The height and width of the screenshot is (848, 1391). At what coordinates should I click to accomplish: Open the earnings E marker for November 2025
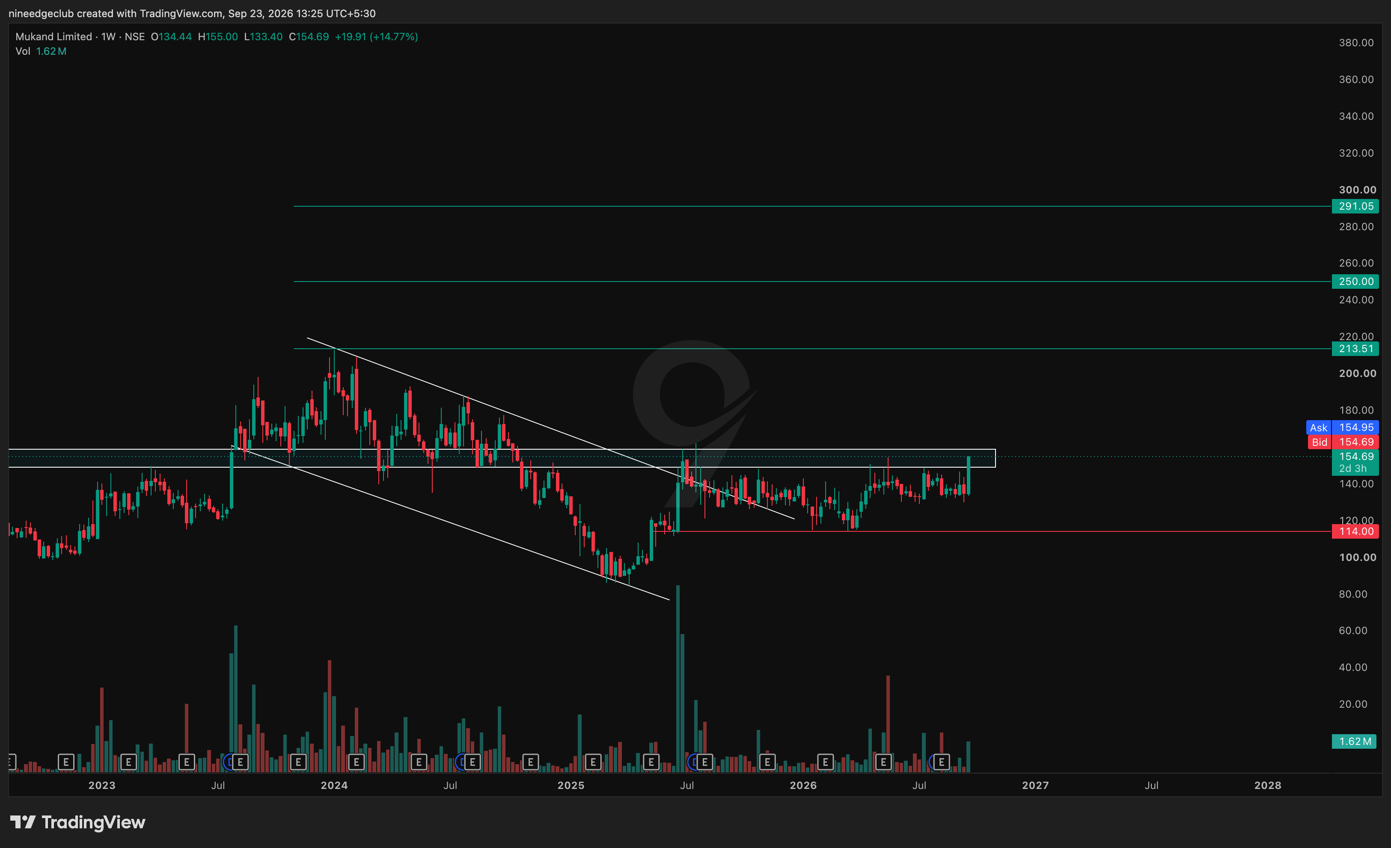click(767, 762)
